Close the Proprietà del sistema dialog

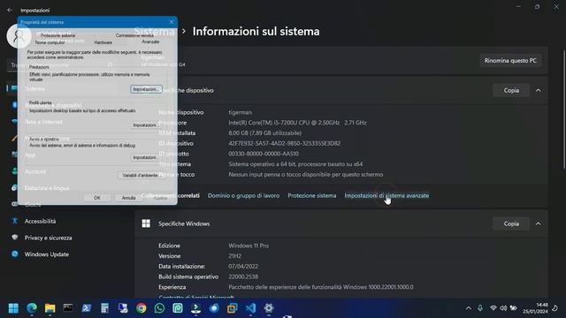(x=172, y=22)
